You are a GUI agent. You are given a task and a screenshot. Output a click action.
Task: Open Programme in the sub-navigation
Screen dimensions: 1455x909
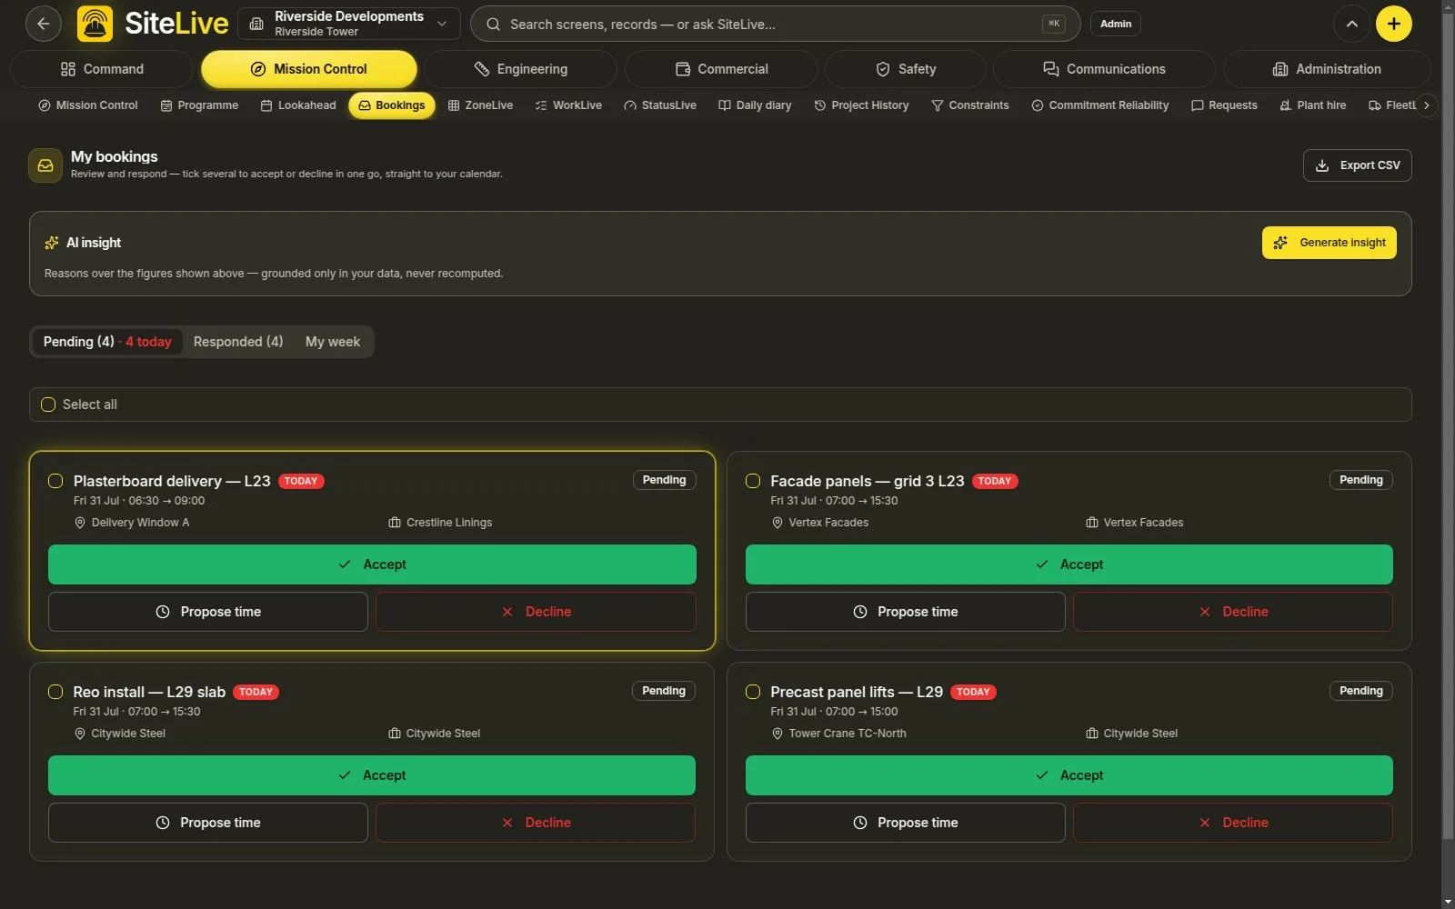point(199,105)
